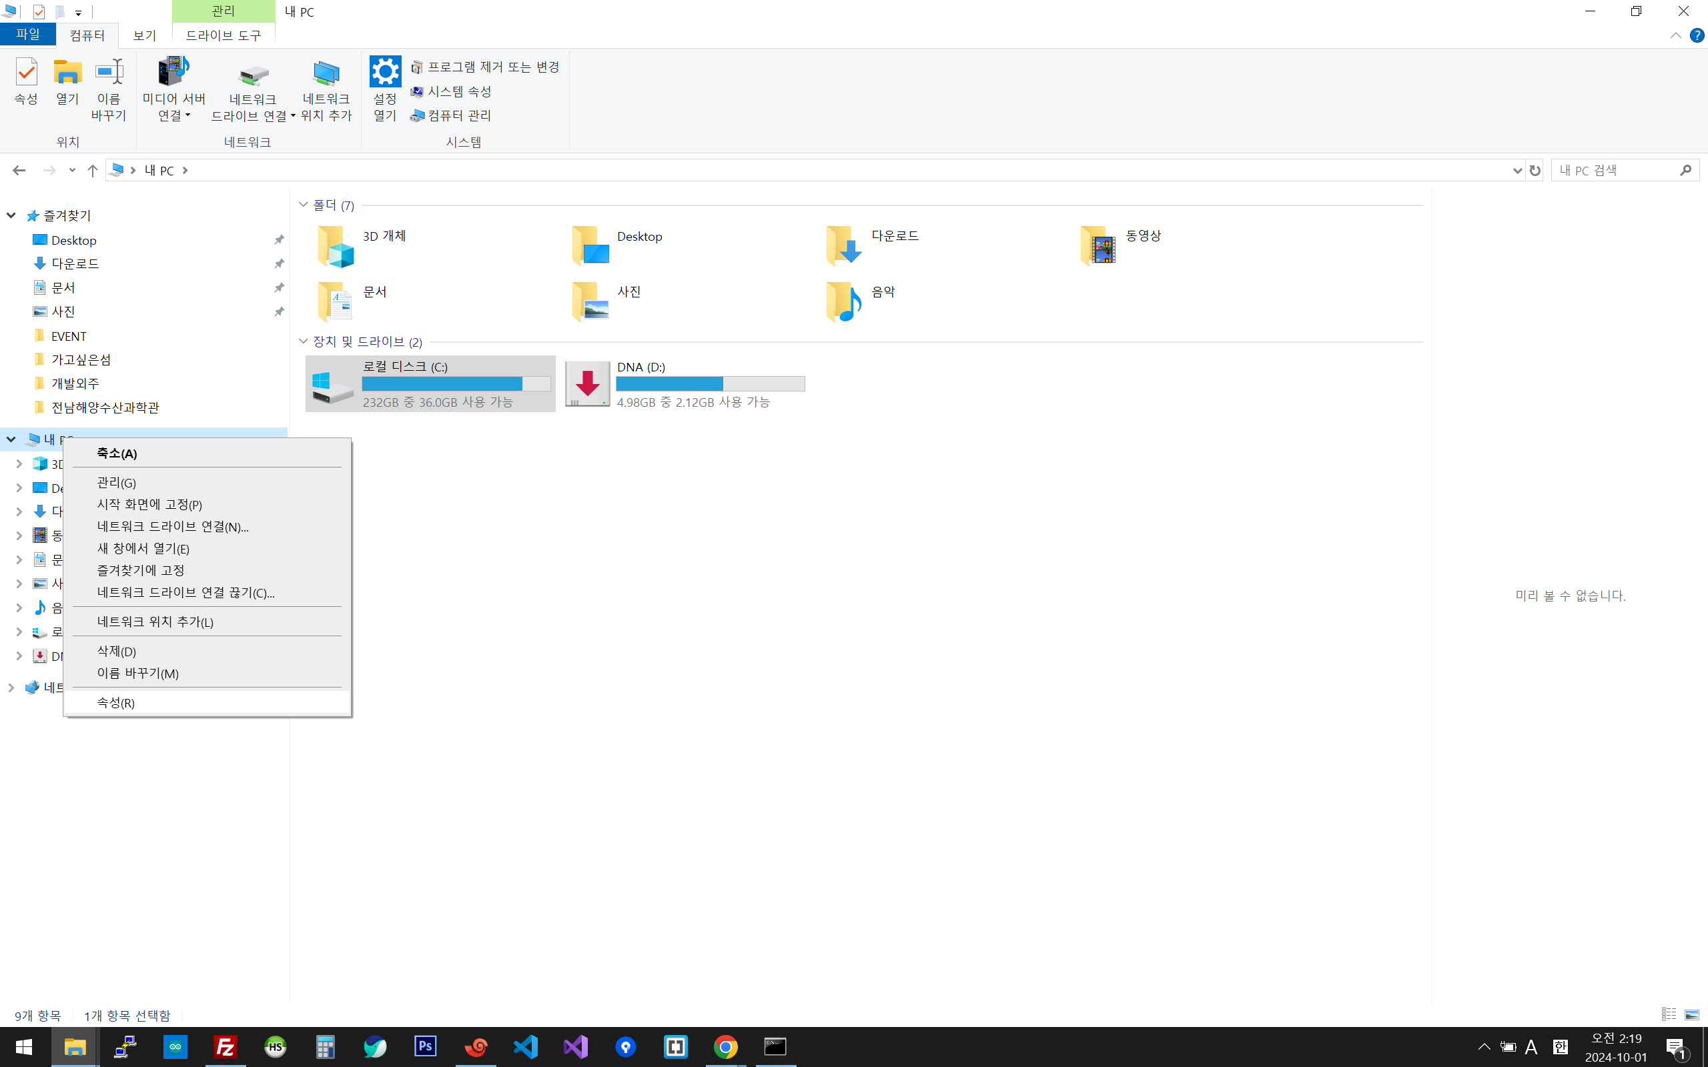Switch to the details view toggle

pyautogui.click(x=1669, y=1014)
